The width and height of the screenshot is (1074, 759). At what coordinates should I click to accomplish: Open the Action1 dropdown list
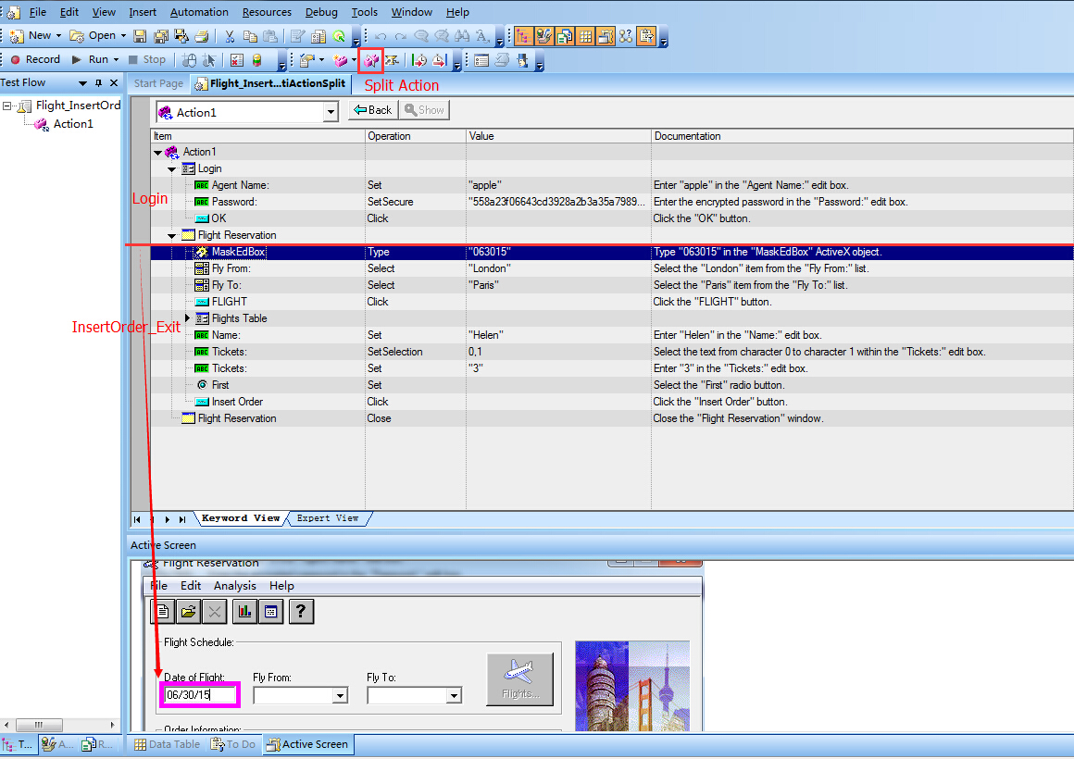click(x=331, y=112)
